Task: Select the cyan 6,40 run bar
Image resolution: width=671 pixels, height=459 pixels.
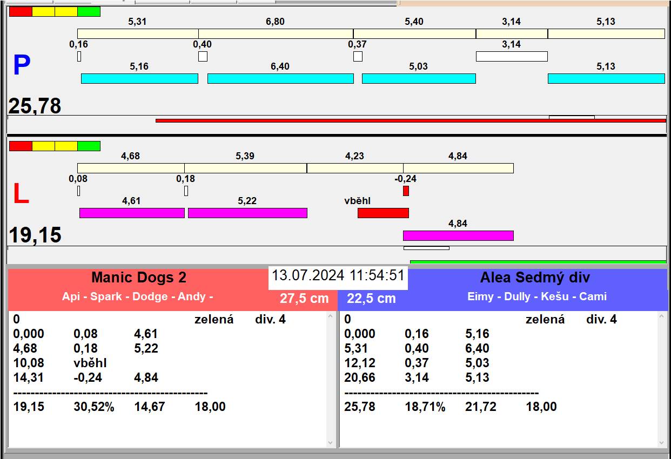Action: tap(280, 78)
